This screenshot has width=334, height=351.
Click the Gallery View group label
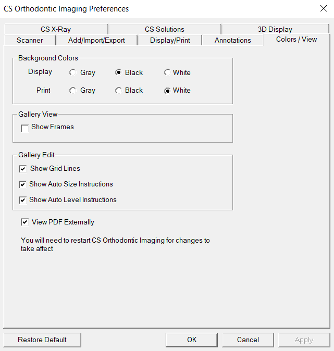click(38, 114)
